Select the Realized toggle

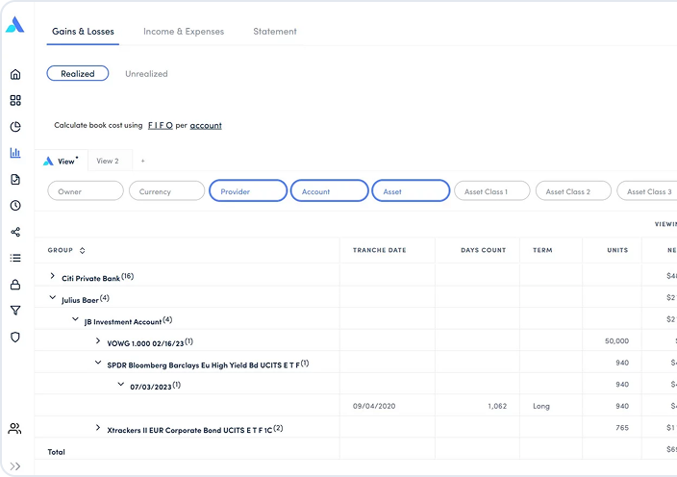78,73
